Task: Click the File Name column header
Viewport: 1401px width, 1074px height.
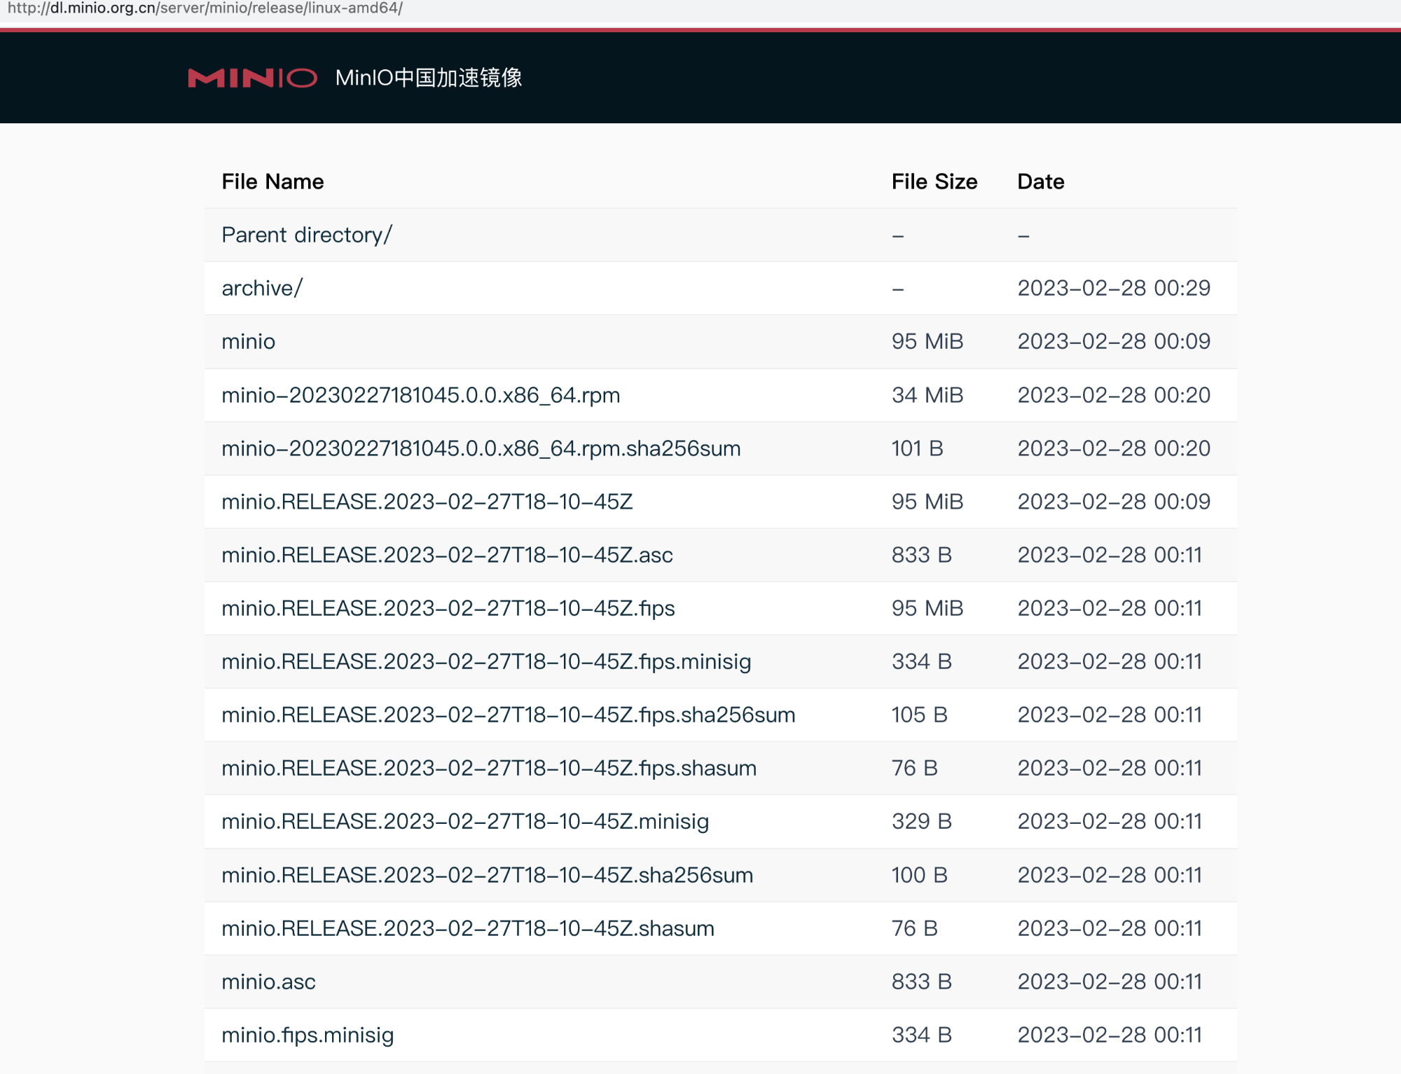Action: (x=272, y=181)
